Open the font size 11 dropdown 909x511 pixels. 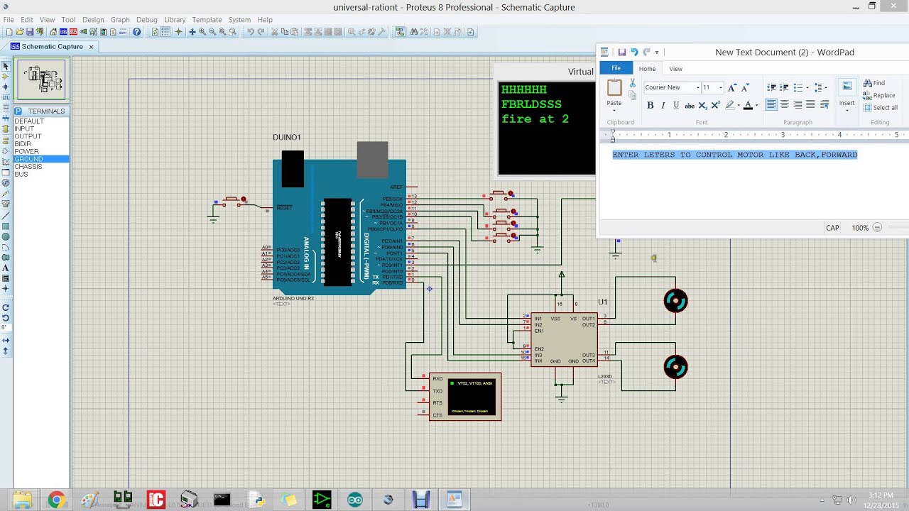point(721,87)
